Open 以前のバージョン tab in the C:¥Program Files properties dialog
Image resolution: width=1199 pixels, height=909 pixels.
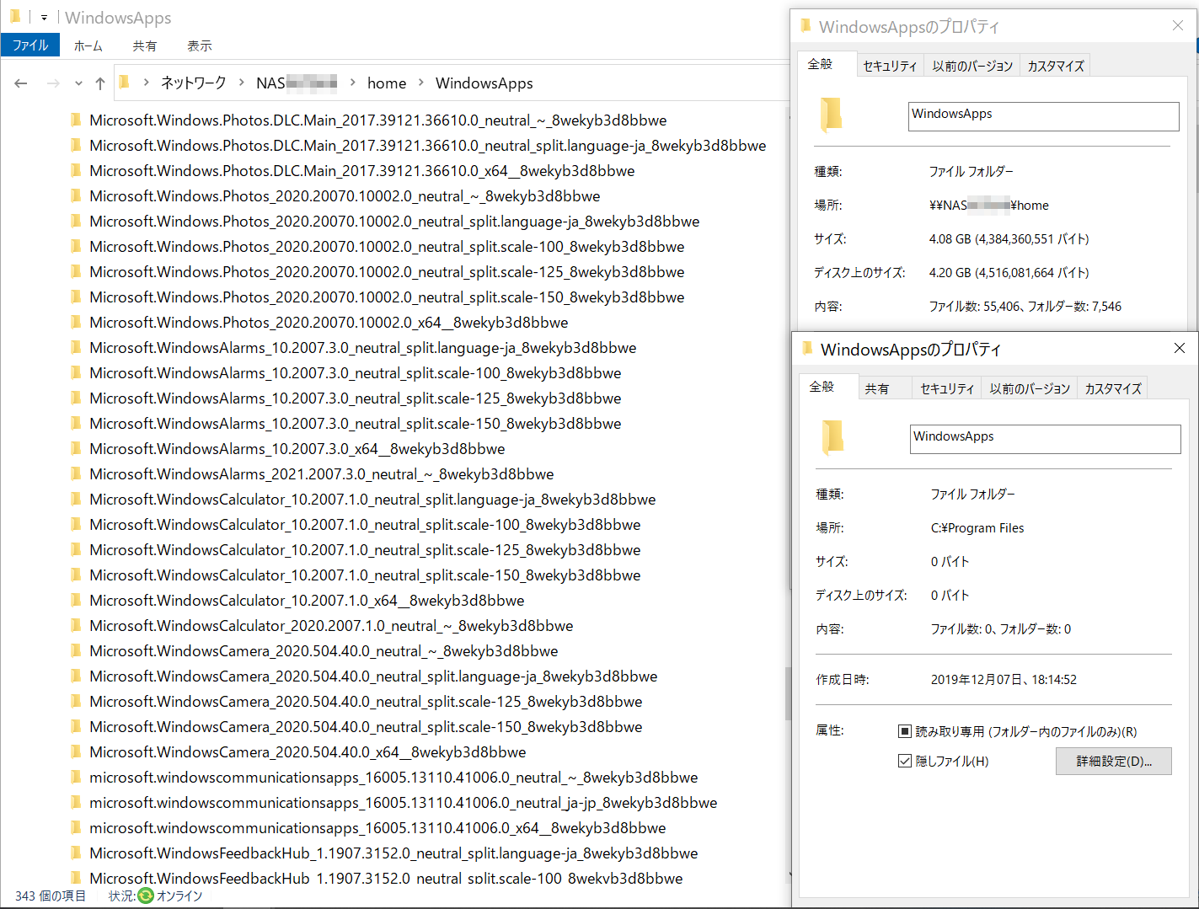point(1030,388)
